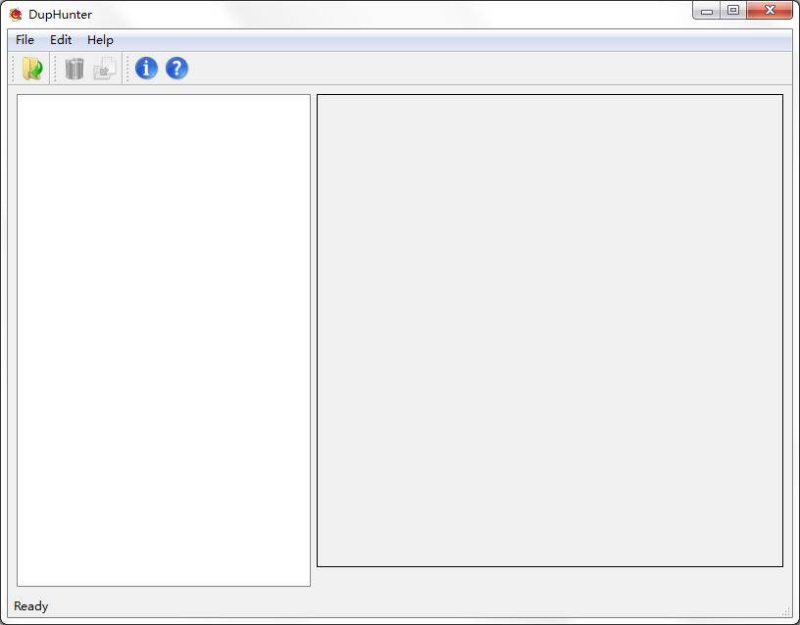
Task: Click the 'Ready' status bar text
Action: pyautogui.click(x=31, y=606)
